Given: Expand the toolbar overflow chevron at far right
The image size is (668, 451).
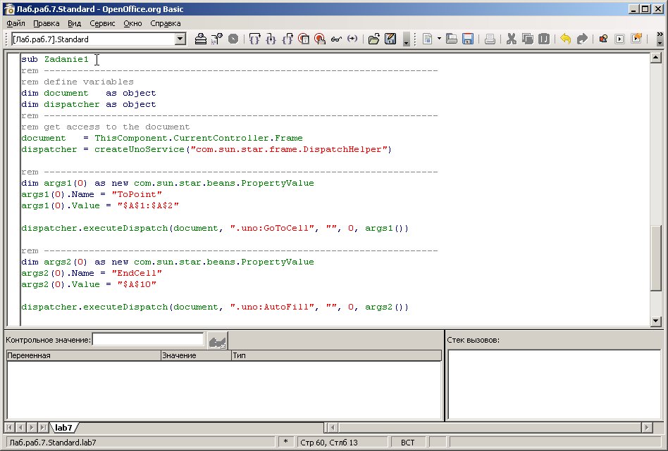Looking at the screenshot, I should click(x=660, y=39).
